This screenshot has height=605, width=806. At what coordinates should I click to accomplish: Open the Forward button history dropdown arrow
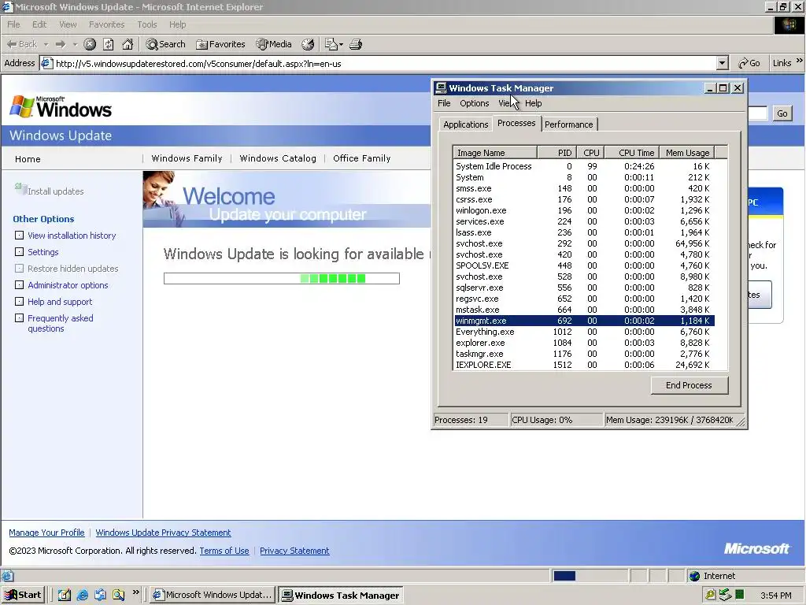(x=75, y=44)
